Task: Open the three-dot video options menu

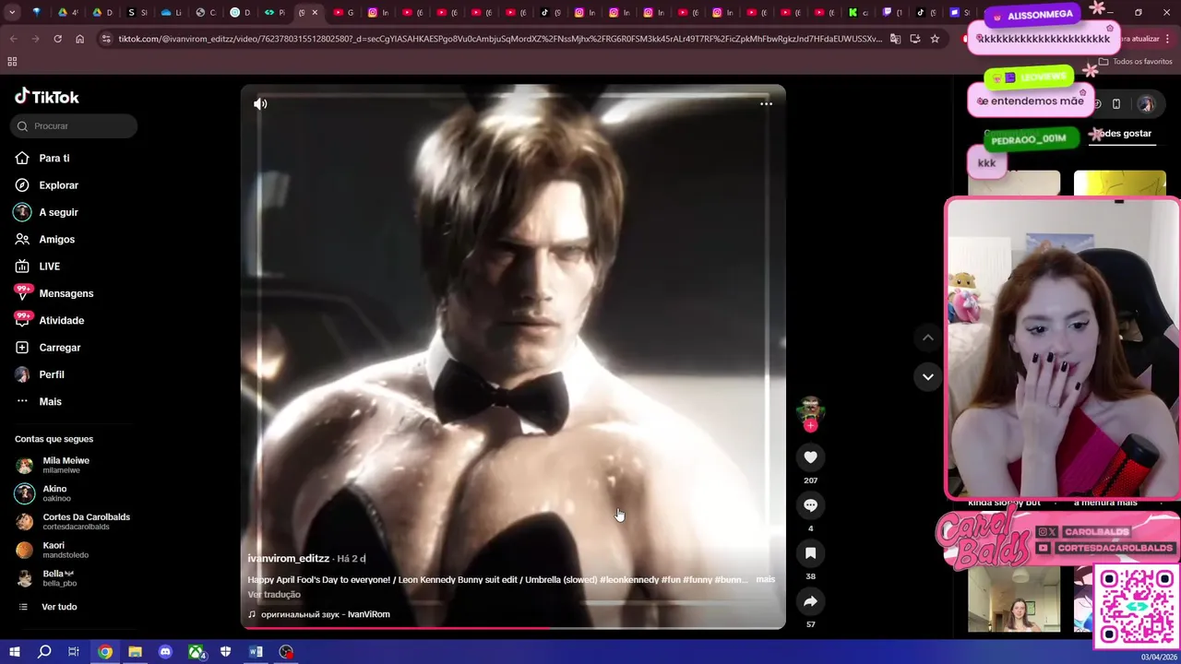Action: click(766, 104)
